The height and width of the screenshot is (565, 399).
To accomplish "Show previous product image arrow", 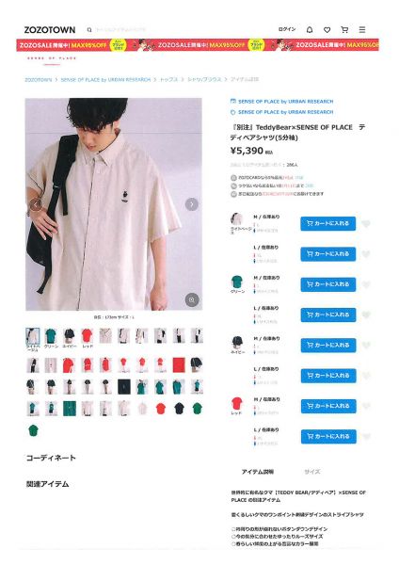I will coord(36,204).
